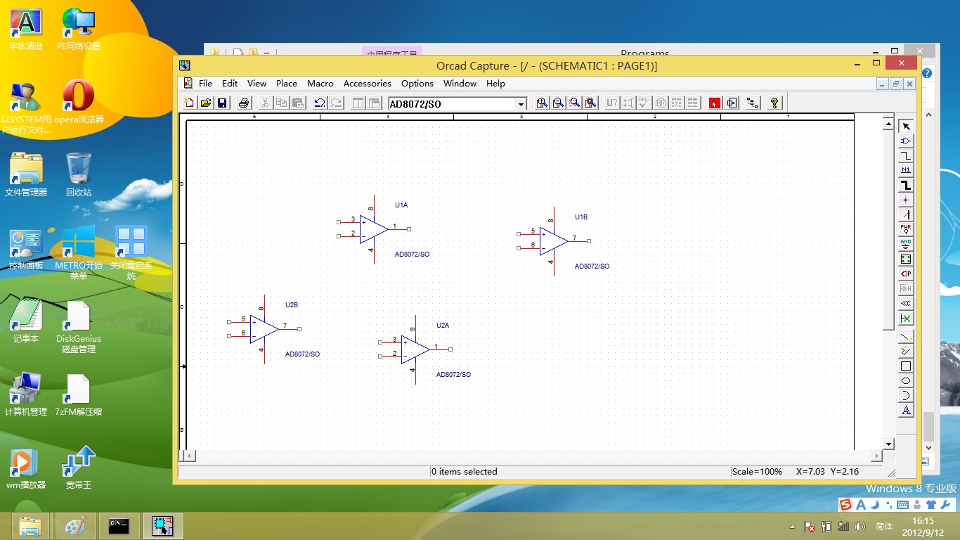
Task: Select the Place Ground GND tool
Action: pyautogui.click(x=906, y=244)
